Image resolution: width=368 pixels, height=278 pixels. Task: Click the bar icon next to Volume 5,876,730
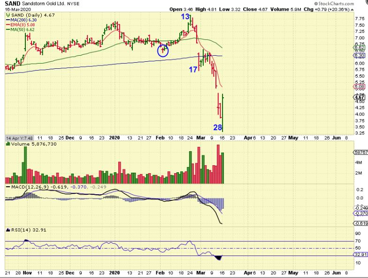pos(8,144)
